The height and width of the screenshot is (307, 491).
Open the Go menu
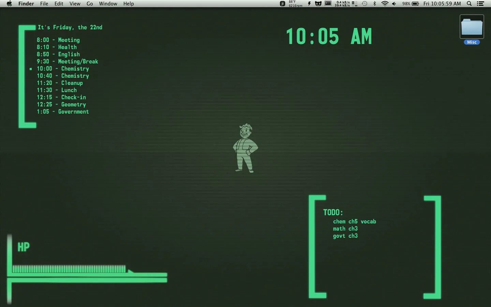[x=90, y=4]
